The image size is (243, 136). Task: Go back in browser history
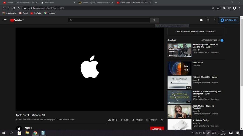click(x=4, y=8)
